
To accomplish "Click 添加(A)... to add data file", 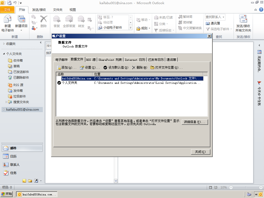I will click(67, 68).
